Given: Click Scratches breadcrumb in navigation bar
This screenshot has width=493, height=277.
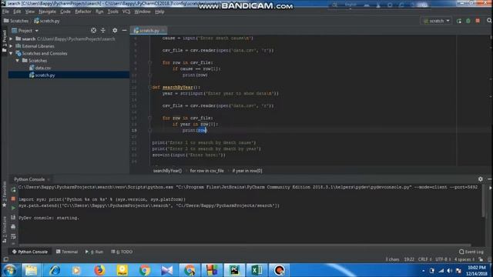Looking at the screenshot, I should (x=16, y=21).
